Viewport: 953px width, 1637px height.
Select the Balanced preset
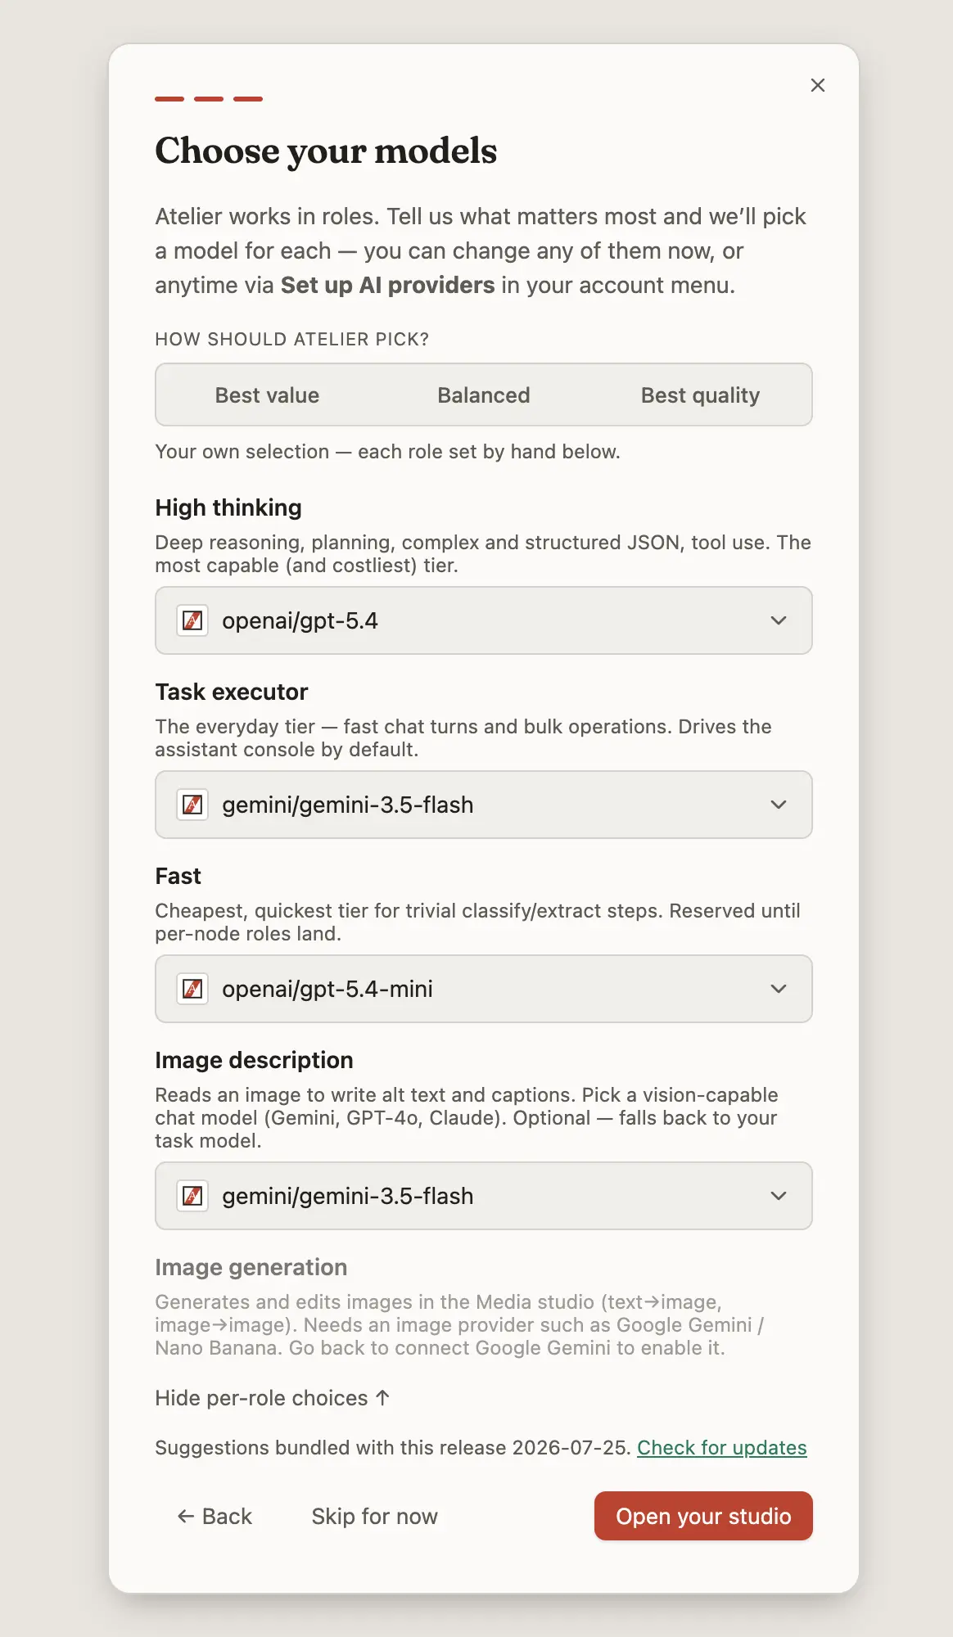point(484,395)
